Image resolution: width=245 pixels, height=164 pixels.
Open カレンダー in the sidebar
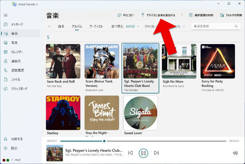click(21, 52)
